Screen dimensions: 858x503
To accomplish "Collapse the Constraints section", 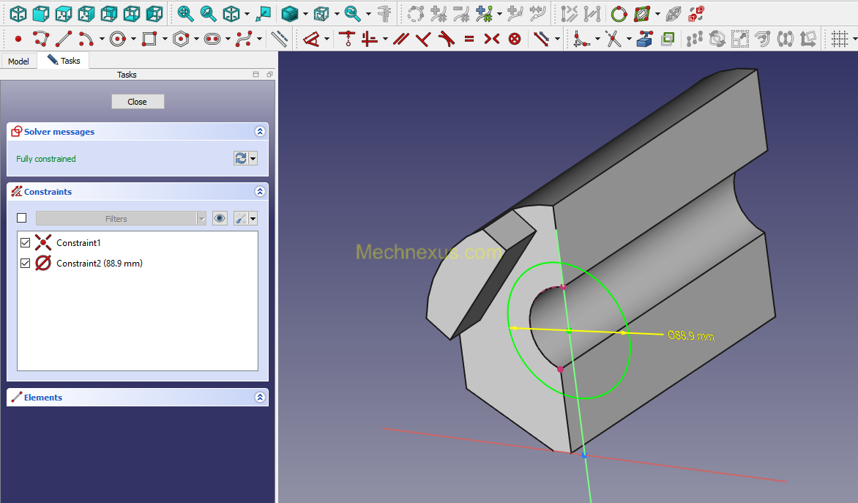I will (260, 192).
